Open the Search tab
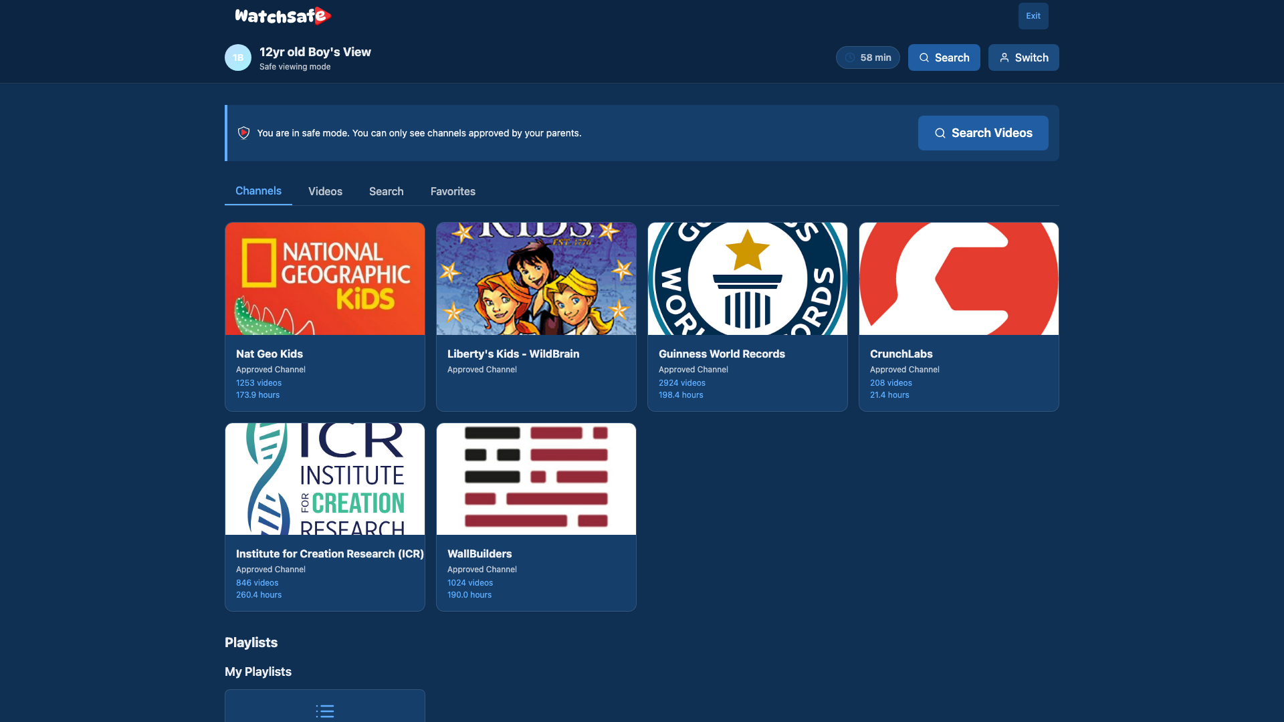The image size is (1284, 722). click(x=387, y=191)
